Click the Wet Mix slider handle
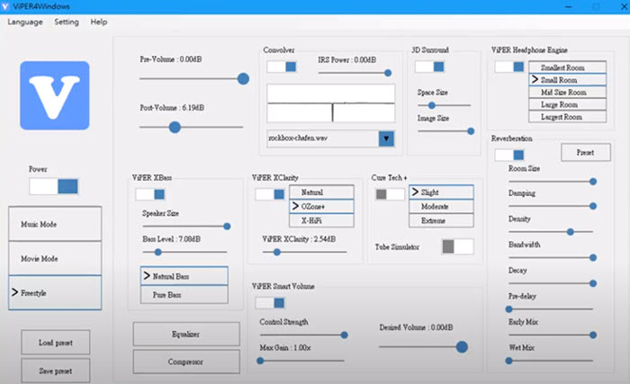The width and height of the screenshot is (630, 384). pyautogui.click(x=509, y=361)
